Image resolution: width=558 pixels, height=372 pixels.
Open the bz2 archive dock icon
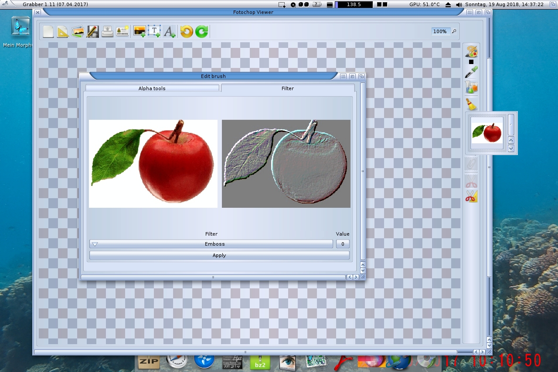(x=260, y=362)
